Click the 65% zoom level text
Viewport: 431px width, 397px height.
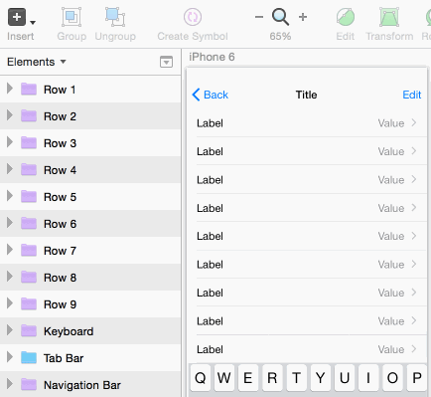click(x=280, y=36)
